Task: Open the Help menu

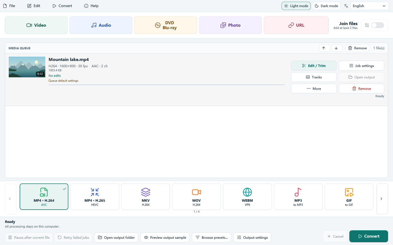Action: (x=91, y=6)
